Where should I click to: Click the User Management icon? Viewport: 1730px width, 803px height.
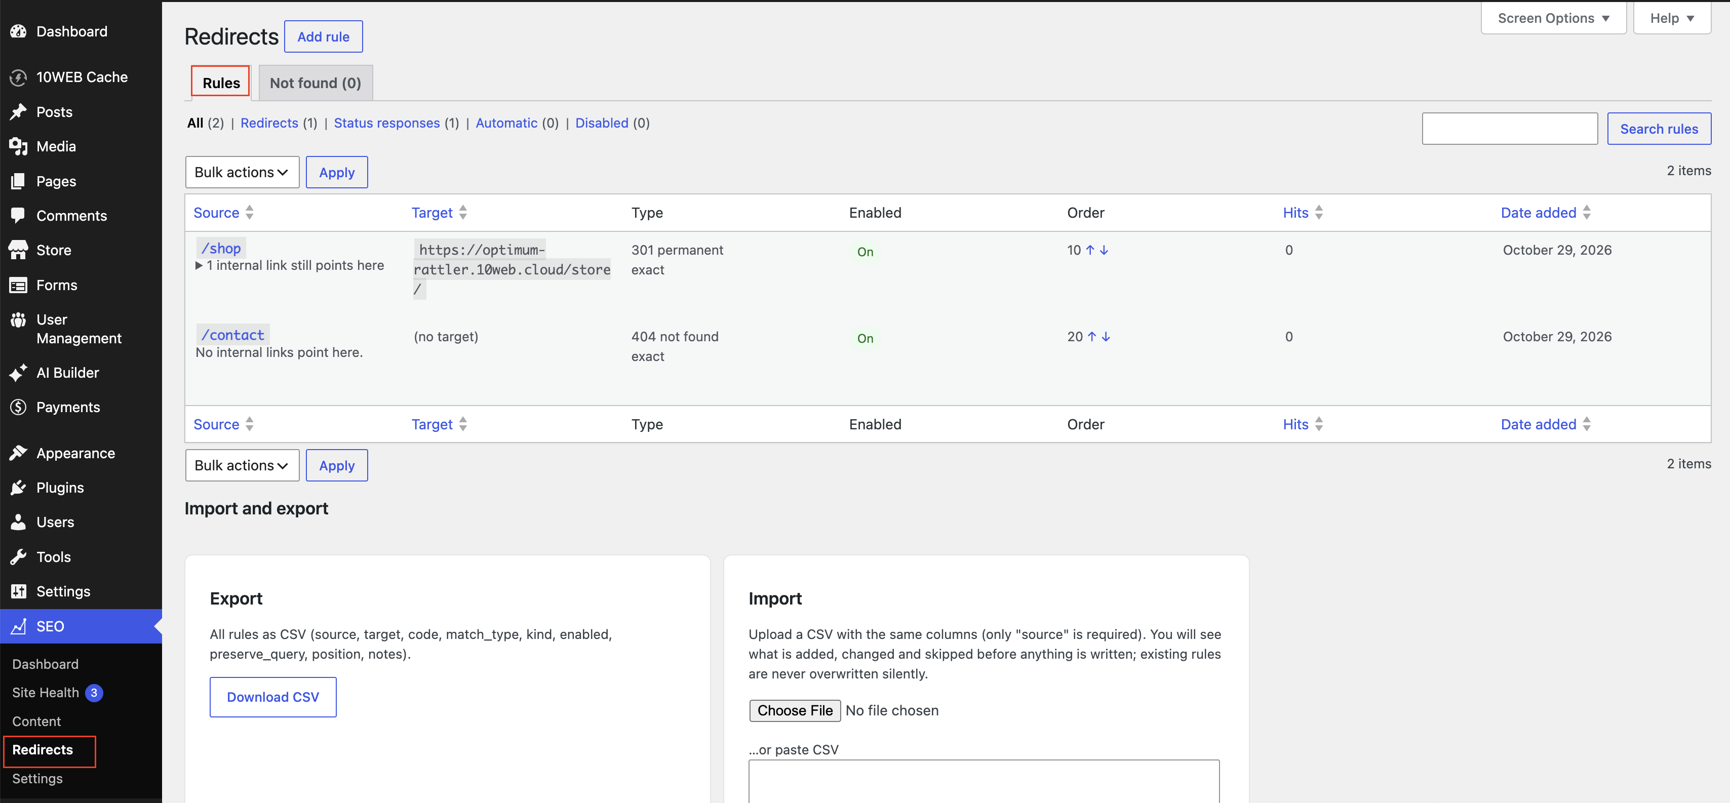18,320
